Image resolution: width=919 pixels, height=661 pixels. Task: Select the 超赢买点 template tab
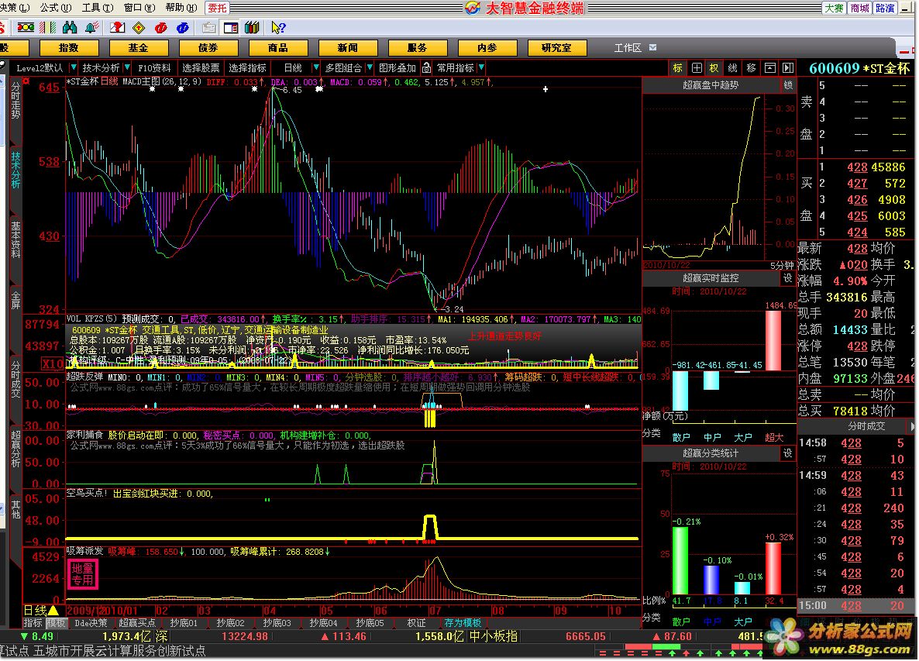point(138,623)
